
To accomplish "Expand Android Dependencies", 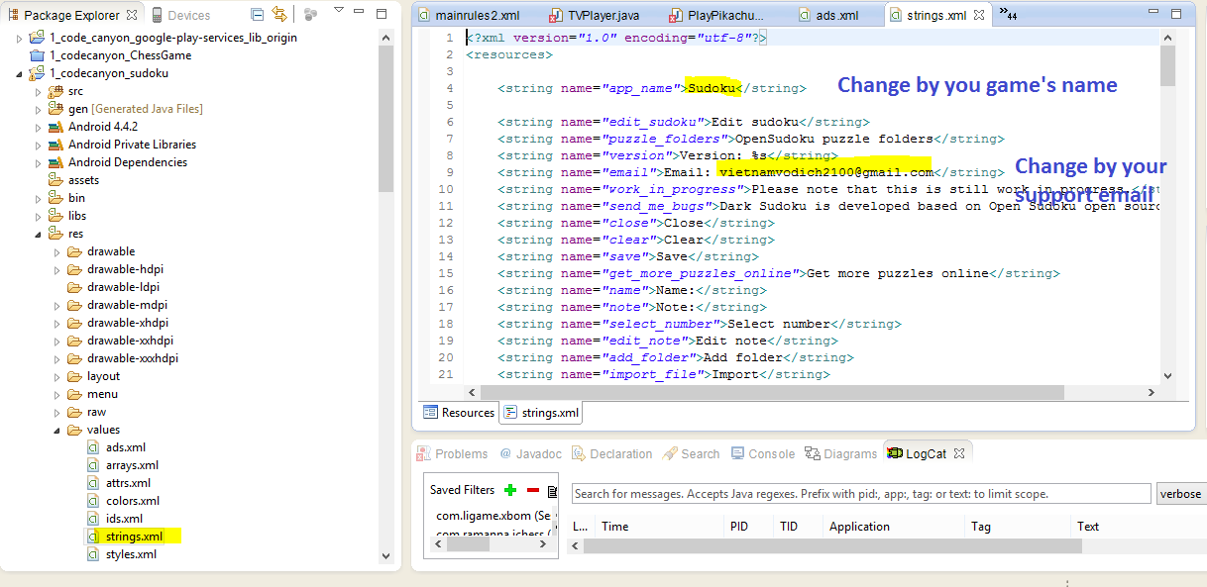I will tap(39, 162).
